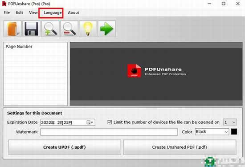The image size is (245, 167).
Task: Open a PDF with the orange folder icon
Action: point(12,29)
